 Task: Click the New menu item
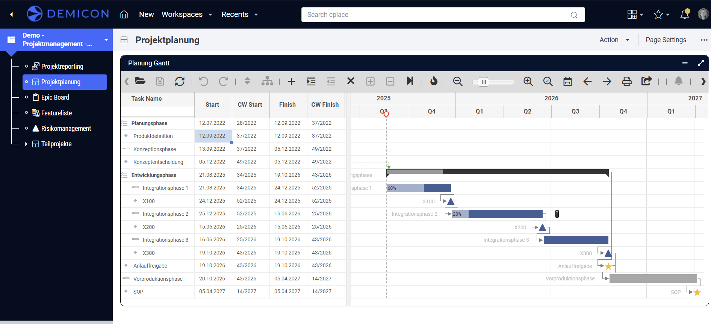[146, 14]
